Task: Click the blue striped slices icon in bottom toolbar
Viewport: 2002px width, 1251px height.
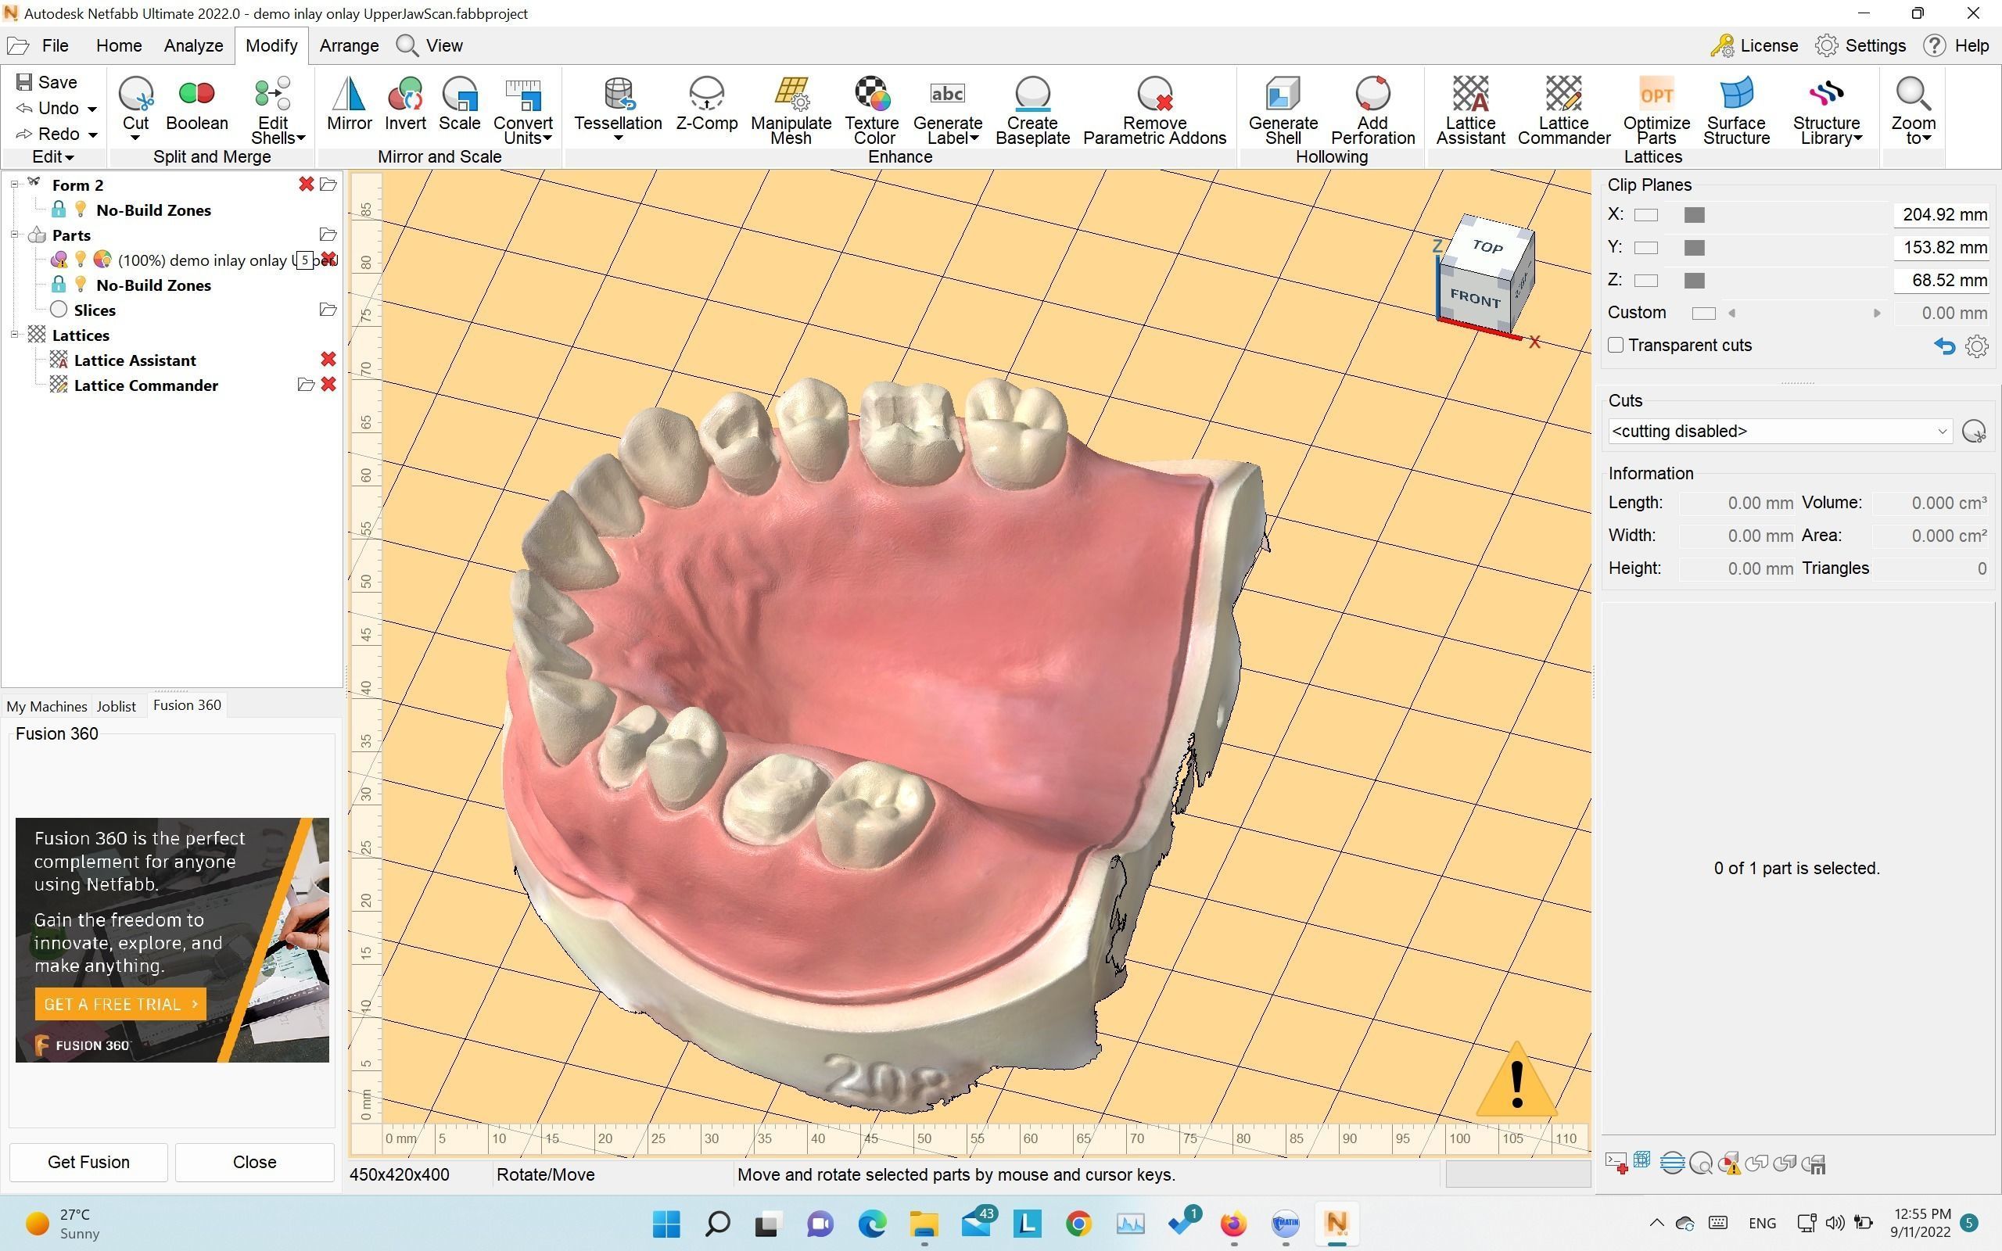Action: (1672, 1163)
